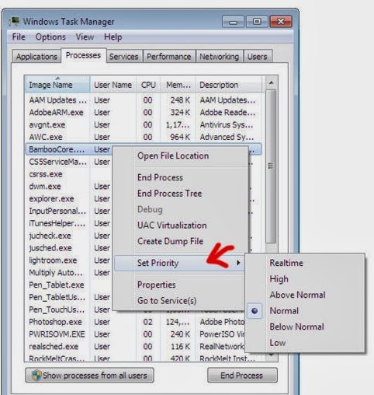The height and width of the screenshot is (395, 374).
Task: Sort by Description column header
Action: [229, 85]
